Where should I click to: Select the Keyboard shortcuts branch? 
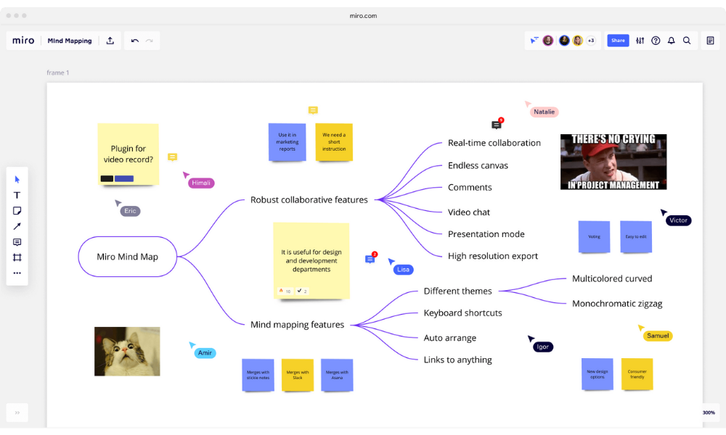[462, 313]
